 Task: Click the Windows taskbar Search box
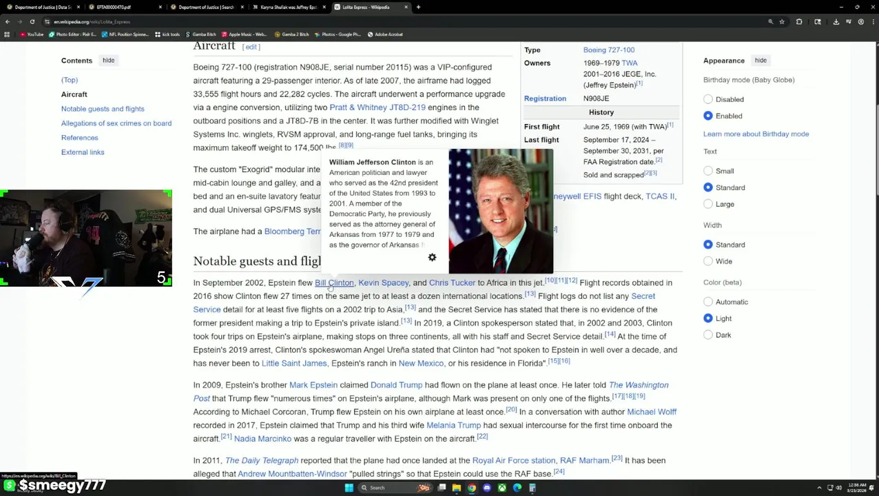coord(393,488)
